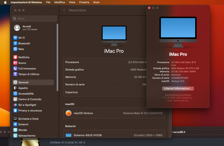
Task: Click the iMac Pro image in Descrizione
Action: pyautogui.click(x=114, y=36)
